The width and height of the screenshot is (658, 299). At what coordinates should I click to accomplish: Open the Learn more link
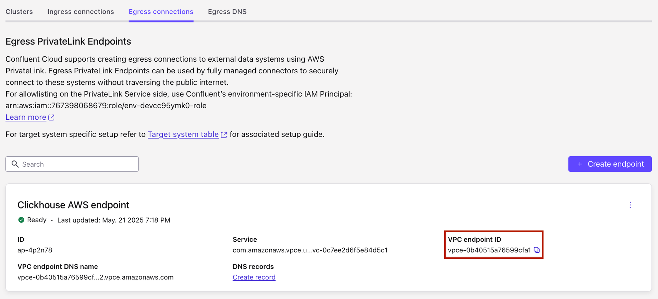[26, 117]
